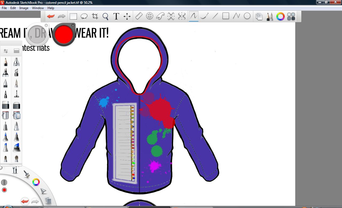Toggle the Copic color library grid icon
The width and height of the screenshot is (342, 208).
291,17
